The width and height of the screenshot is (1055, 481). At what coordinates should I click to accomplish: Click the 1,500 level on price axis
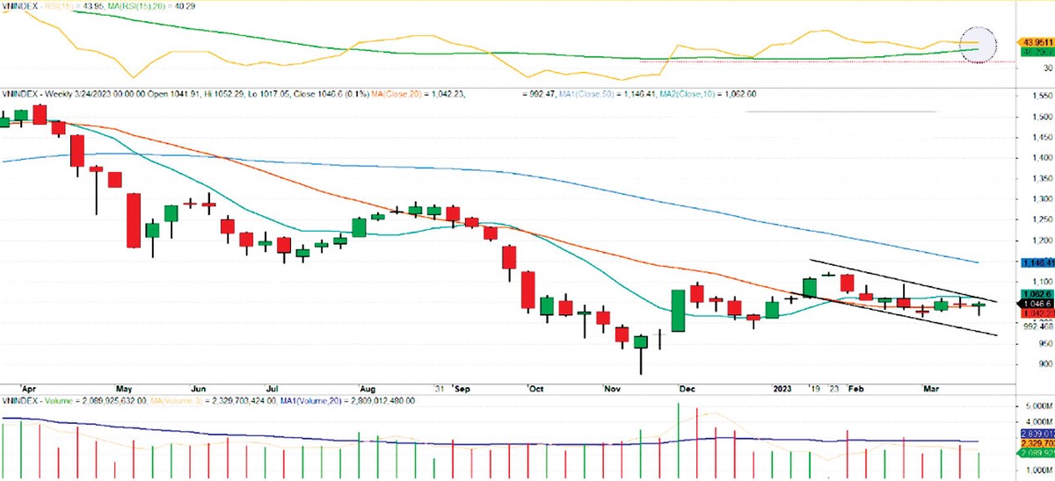point(1036,117)
